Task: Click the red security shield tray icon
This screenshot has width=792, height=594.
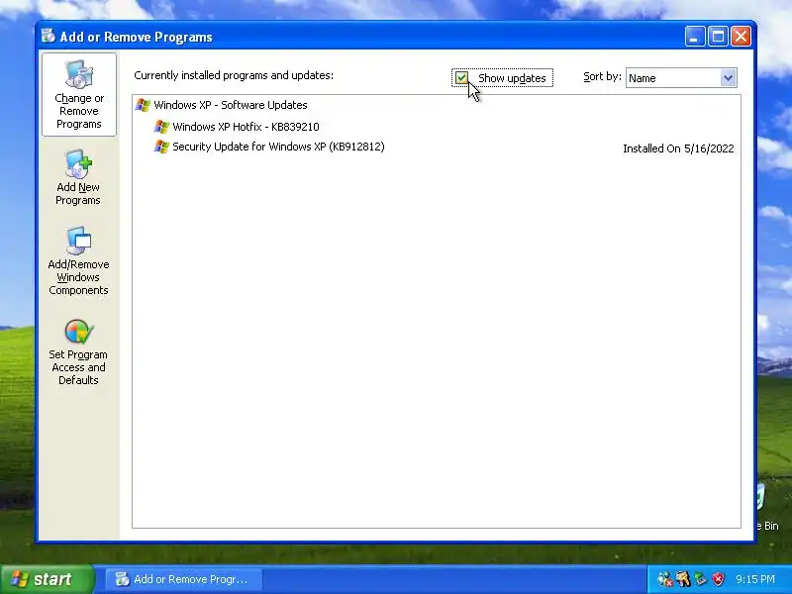Action: click(x=719, y=579)
